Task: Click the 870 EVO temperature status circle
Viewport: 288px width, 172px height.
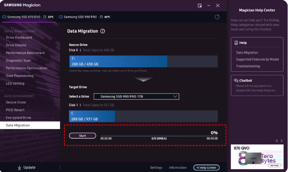Action: point(45,17)
